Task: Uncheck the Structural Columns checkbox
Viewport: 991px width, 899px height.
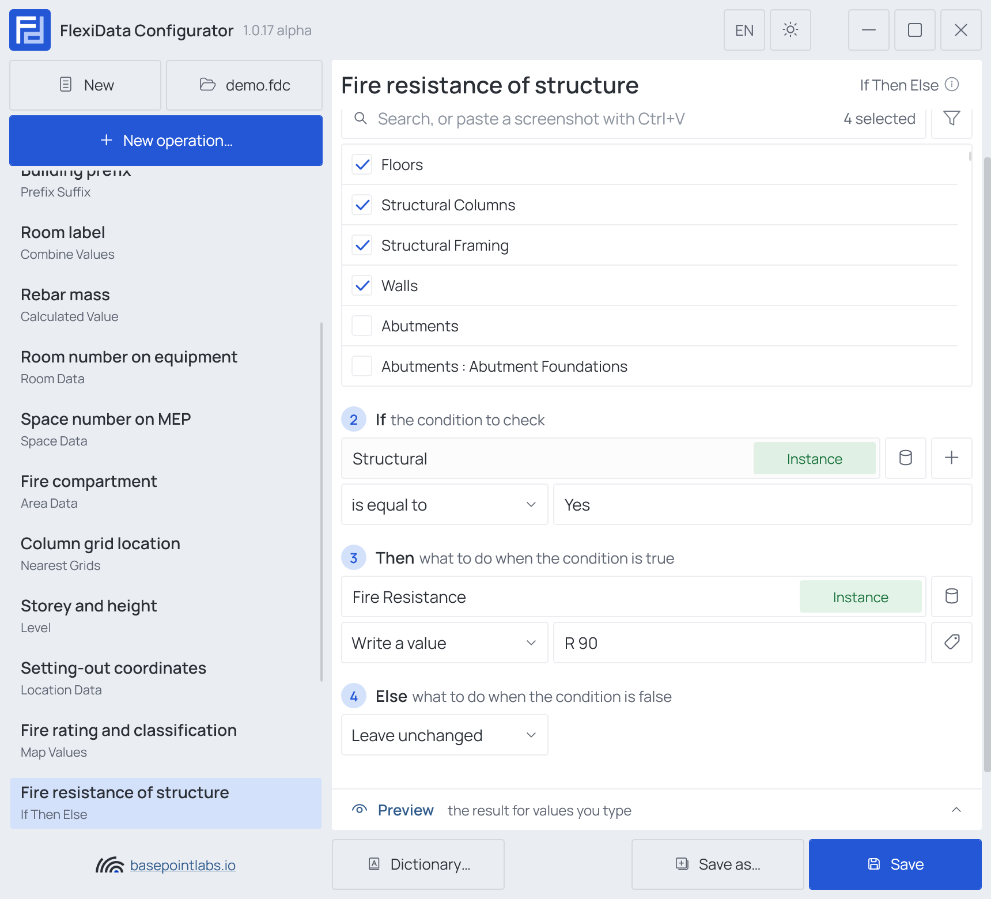Action: click(362, 205)
